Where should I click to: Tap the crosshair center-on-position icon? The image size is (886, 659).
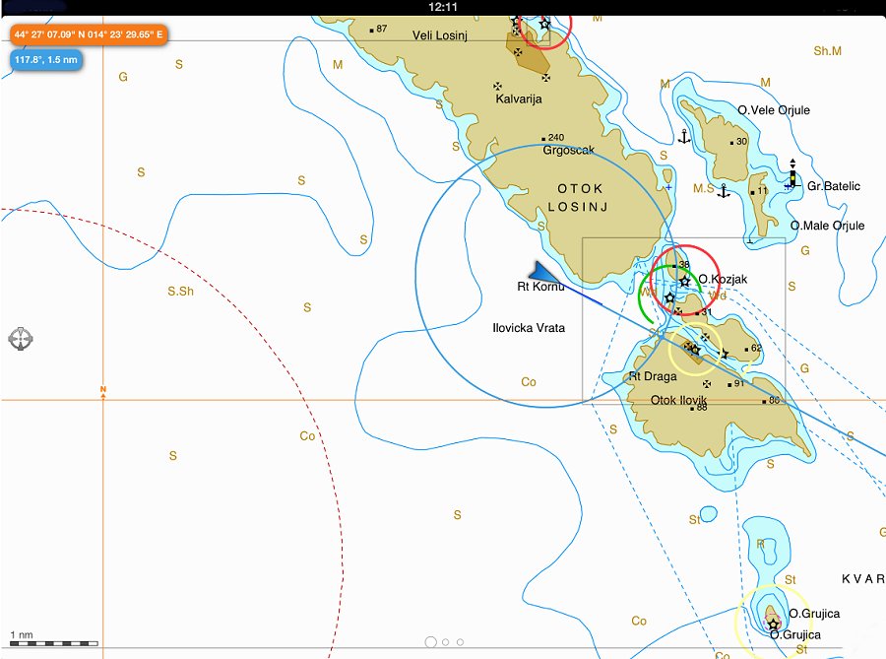click(21, 339)
